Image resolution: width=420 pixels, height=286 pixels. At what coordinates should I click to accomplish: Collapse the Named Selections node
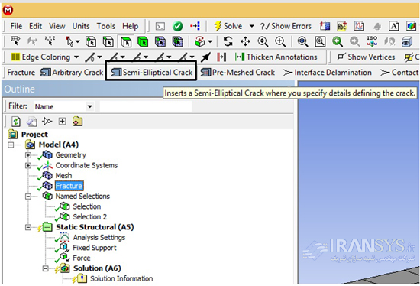click(x=27, y=197)
